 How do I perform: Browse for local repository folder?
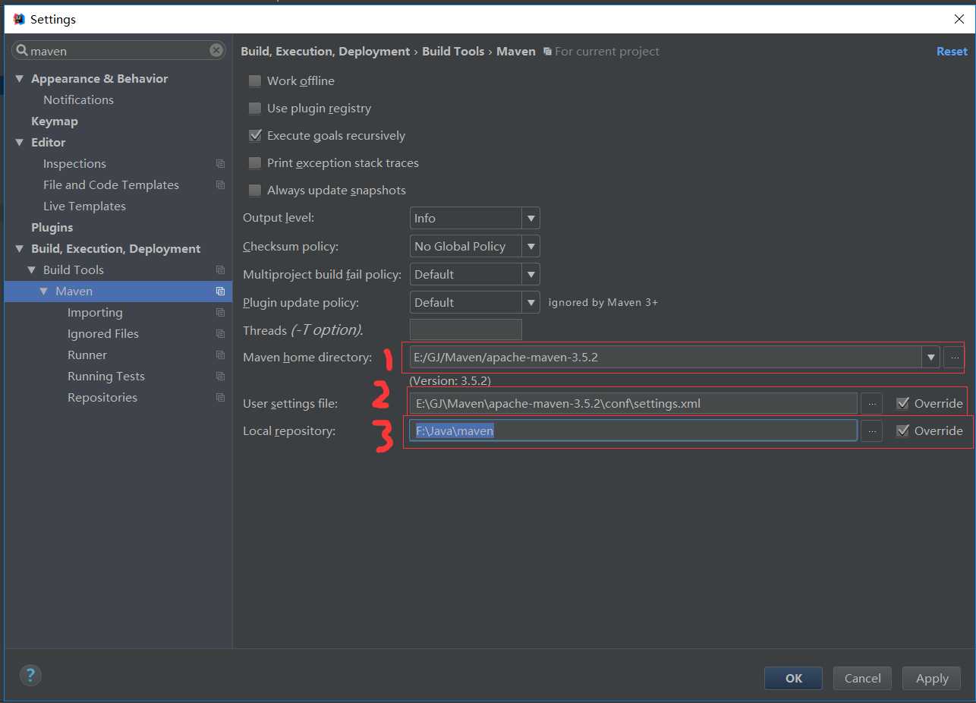tap(871, 430)
